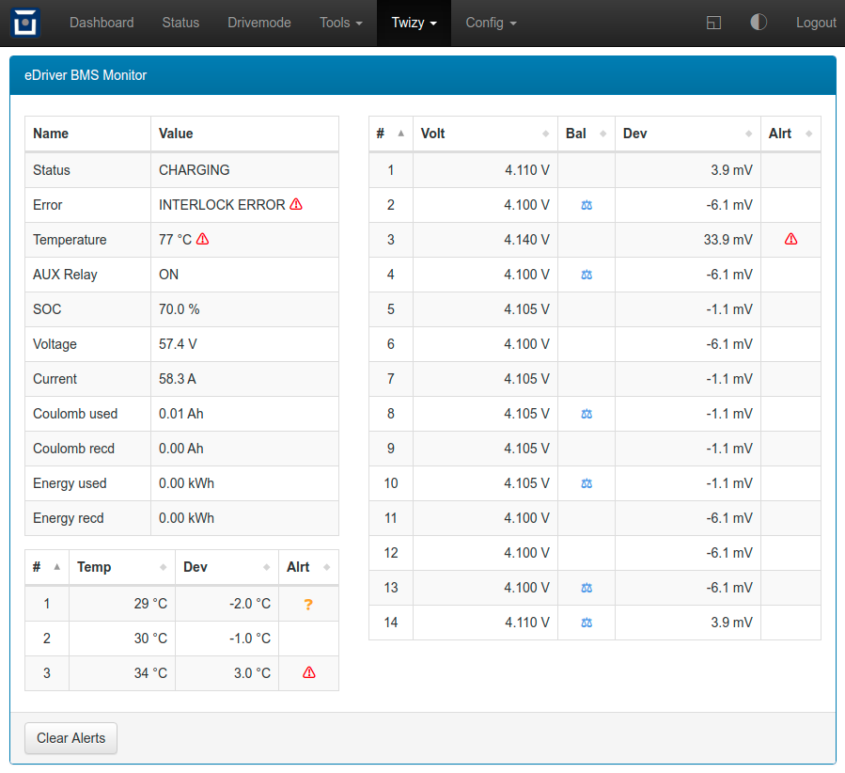Click the Interlock Error warning icon
Viewport: 845px width, 773px height.
(x=296, y=204)
